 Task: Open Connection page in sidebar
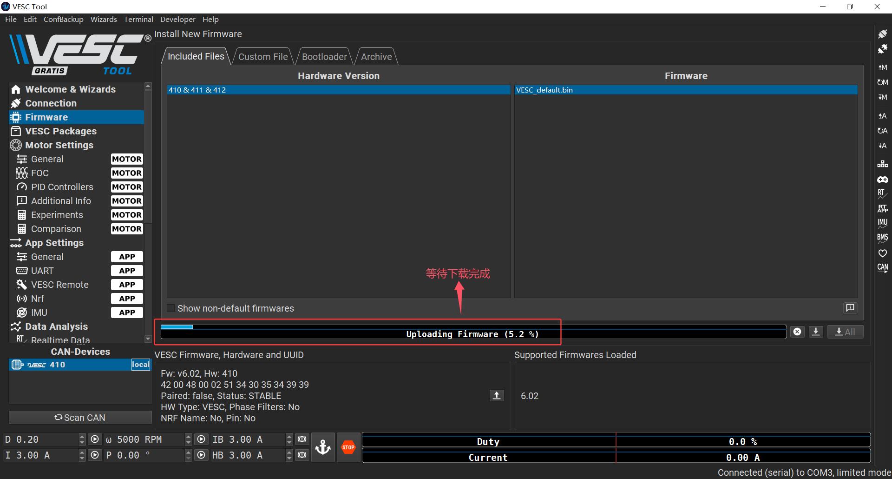(77, 103)
